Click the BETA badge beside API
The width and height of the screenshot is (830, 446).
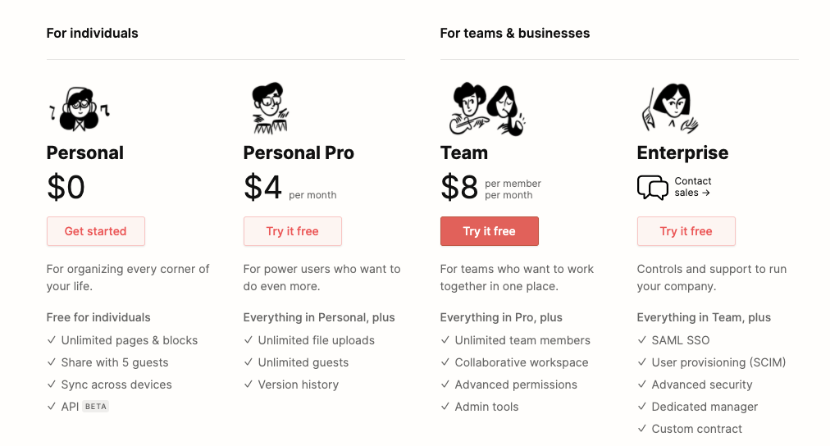96,407
